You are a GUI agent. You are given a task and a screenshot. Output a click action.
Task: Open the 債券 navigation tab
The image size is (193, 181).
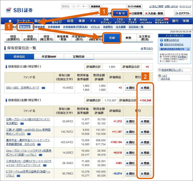82,21
